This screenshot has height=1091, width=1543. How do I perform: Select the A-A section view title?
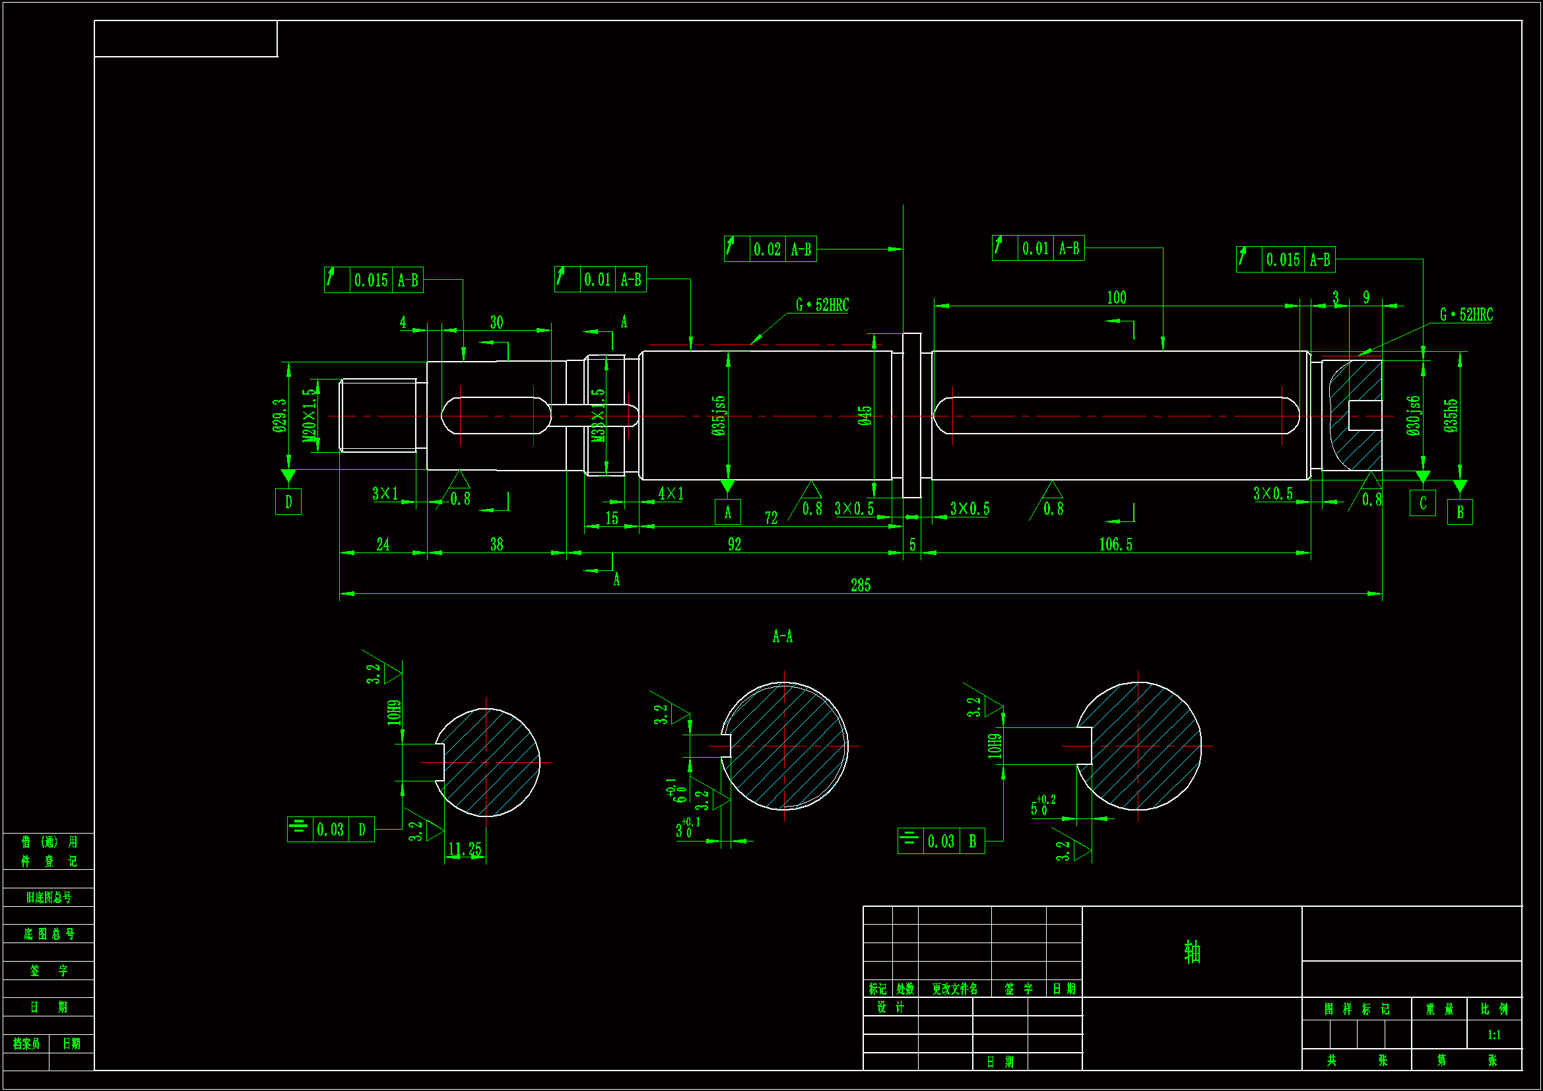782,636
